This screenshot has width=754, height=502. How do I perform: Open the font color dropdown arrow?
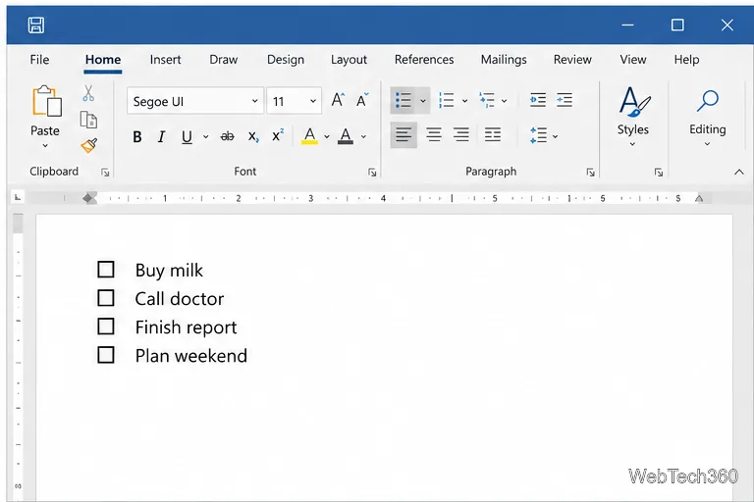pyautogui.click(x=364, y=137)
